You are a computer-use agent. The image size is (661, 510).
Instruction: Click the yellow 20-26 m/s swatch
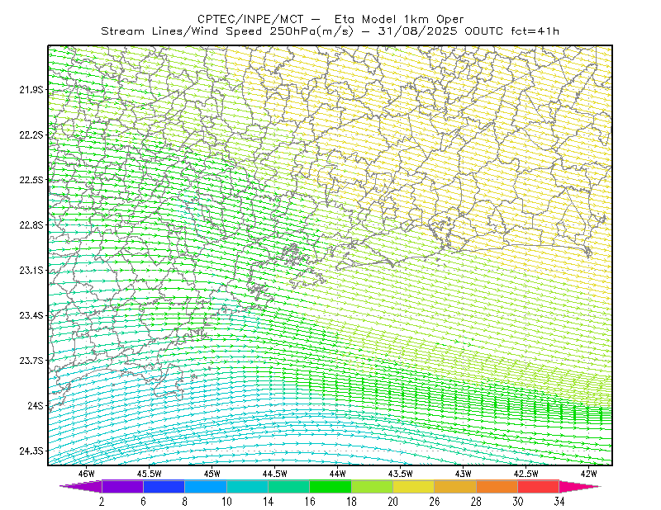click(414, 486)
